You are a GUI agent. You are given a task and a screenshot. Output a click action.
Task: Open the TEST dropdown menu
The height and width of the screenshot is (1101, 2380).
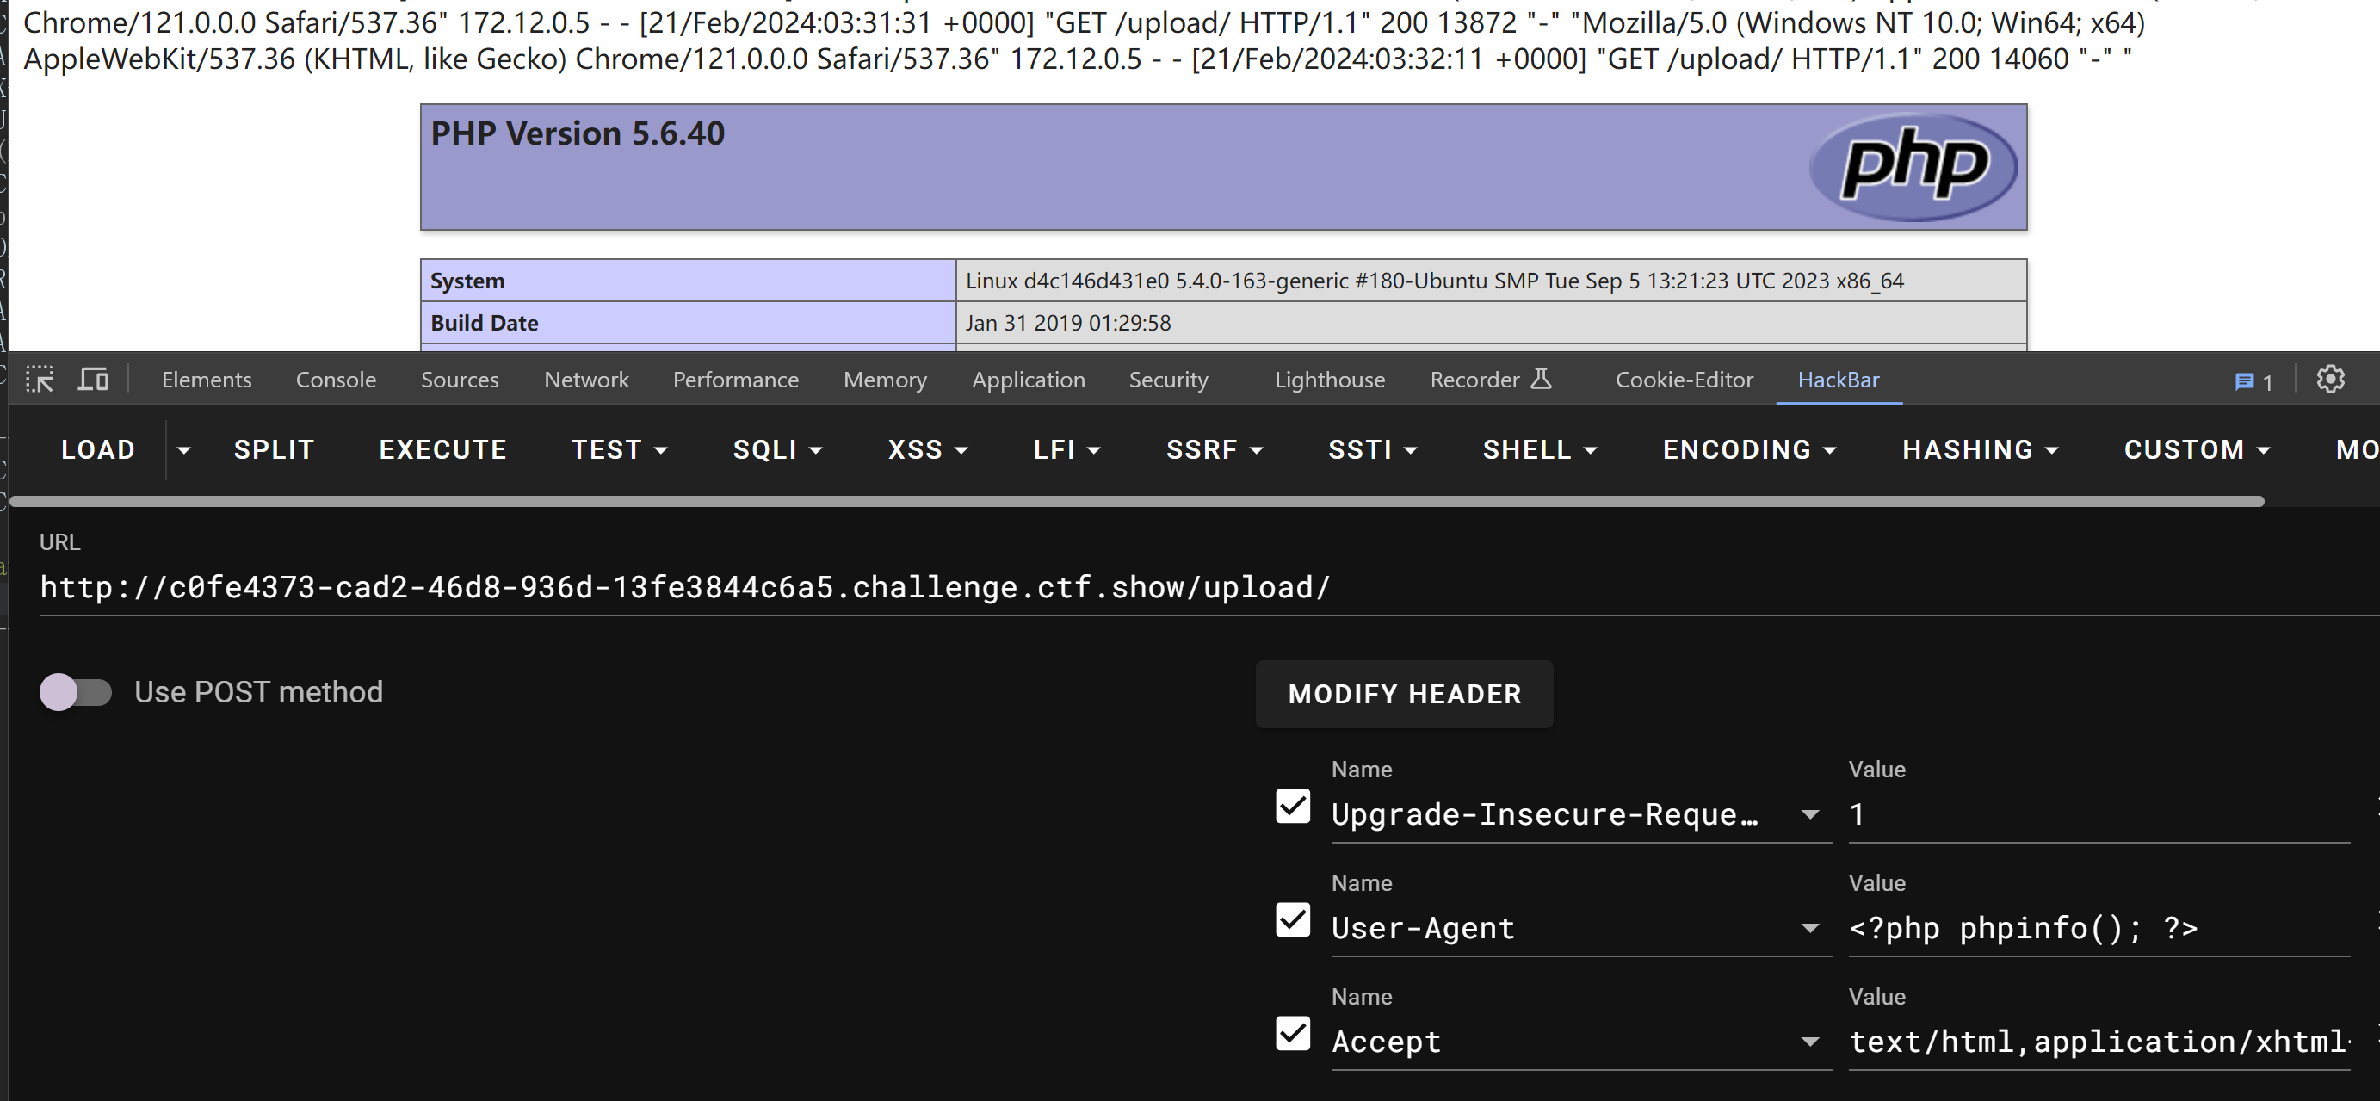click(619, 450)
